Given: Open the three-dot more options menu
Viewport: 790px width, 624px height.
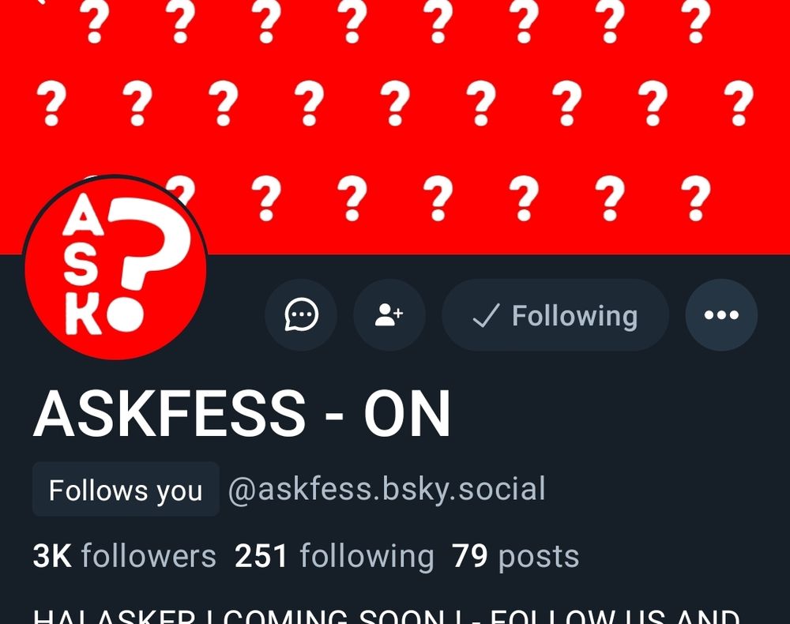Looking at the screenshot, I should pyautogui.click(x=721, y=315).
